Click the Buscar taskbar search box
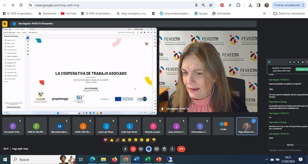 pyautogui.click(x=43, y=159)
